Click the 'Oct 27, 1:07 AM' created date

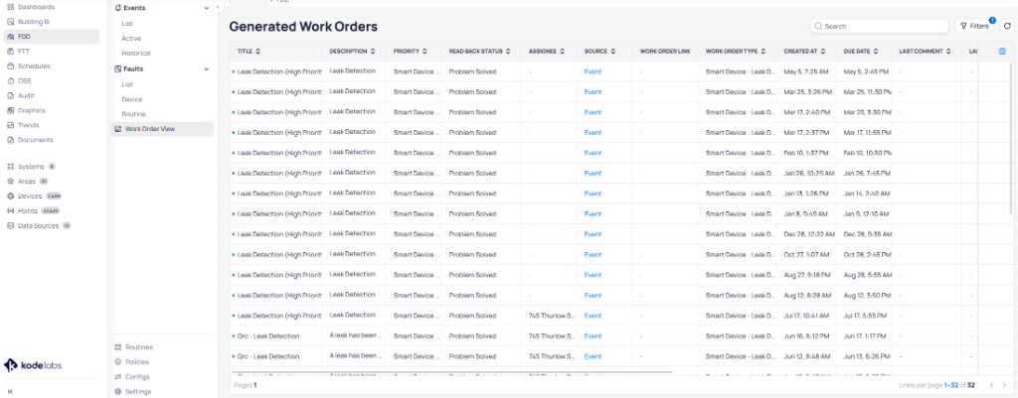tap(805, 255)
